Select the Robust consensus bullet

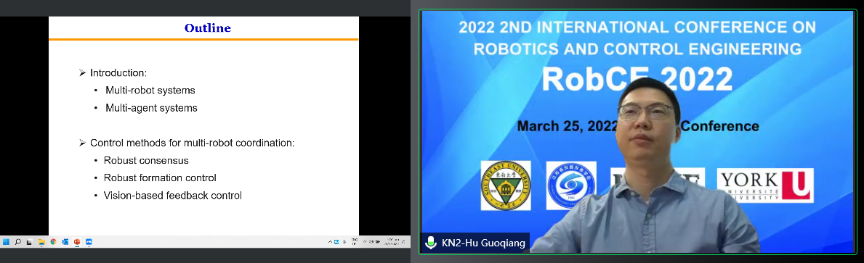pyautogui.click(x=146, y=160)
